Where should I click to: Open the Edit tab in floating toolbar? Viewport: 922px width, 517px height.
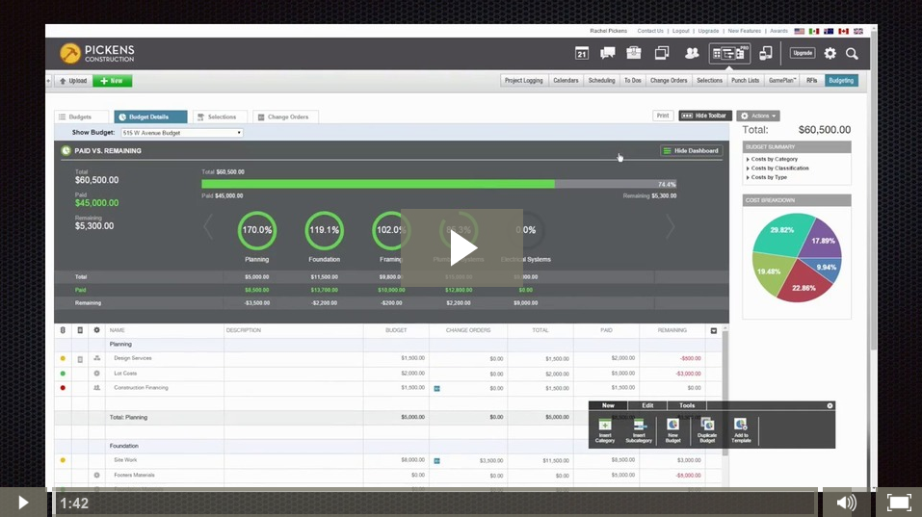pyautogui.click(x=647, y=405)
